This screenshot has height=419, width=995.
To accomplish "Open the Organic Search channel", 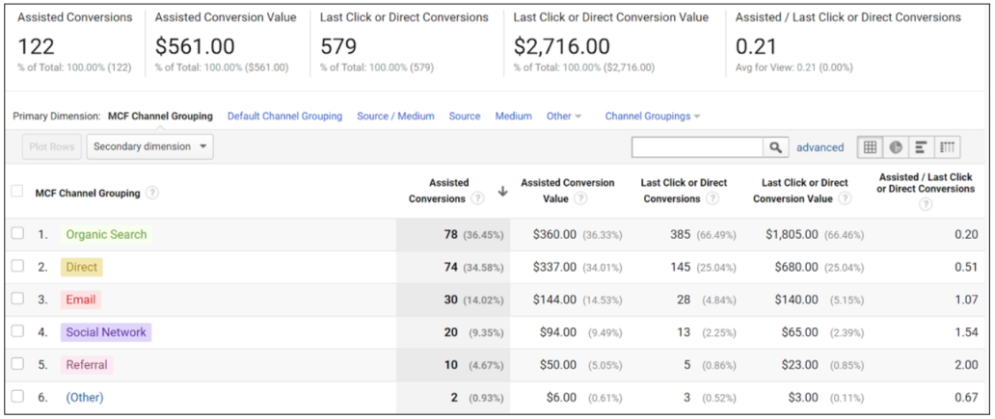I will (106, 234).
